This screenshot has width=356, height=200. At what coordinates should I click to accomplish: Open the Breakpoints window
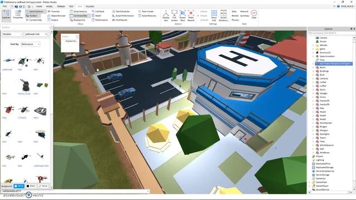pos(78,20)
